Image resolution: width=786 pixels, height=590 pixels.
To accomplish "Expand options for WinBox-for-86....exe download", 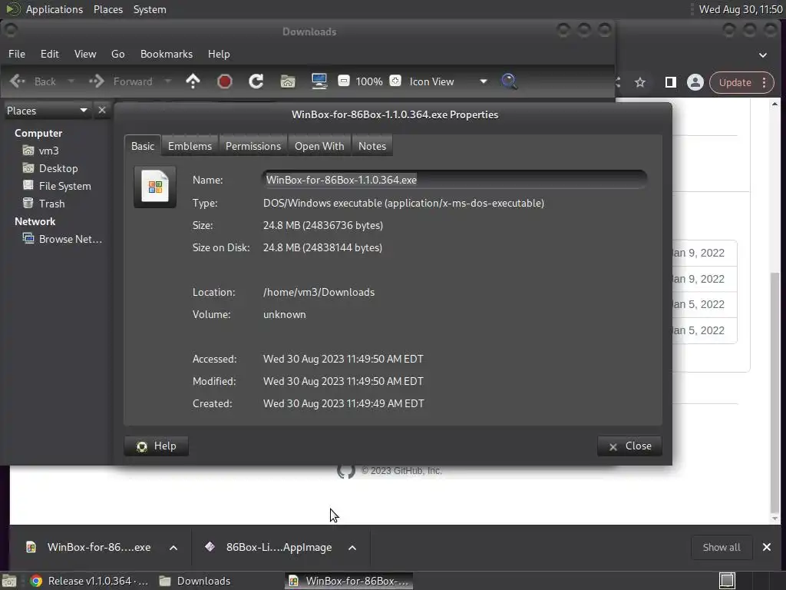I will (x=173, y=548).
